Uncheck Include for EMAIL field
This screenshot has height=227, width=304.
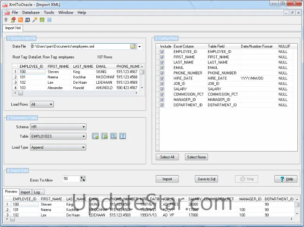tap(162, 68)
